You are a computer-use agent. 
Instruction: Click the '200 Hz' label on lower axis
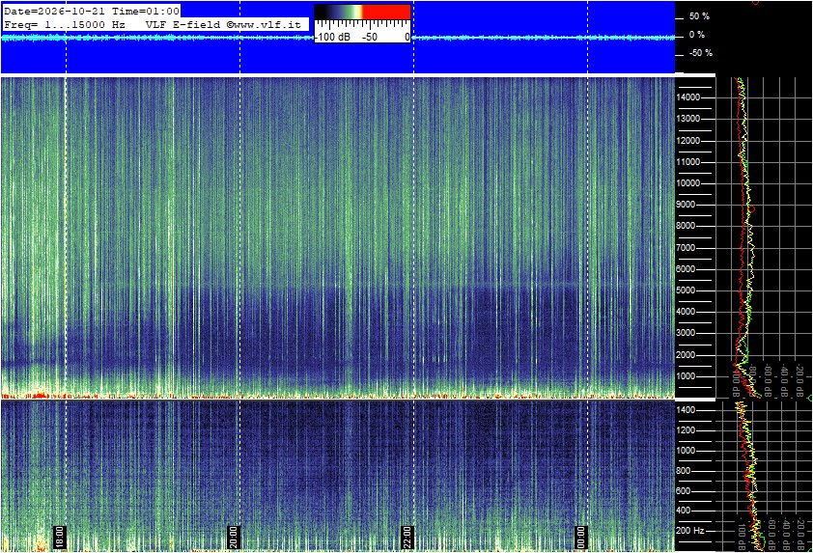[689, 531]
